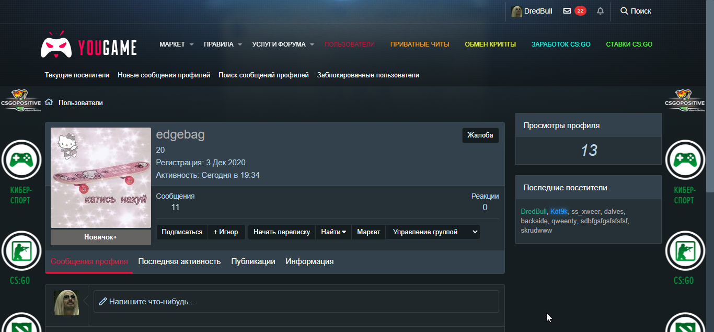Open edgebag's profile avatar image
The width and height of the screenshot is (714, 332).
pyautogui.click(x=101, y=178)
